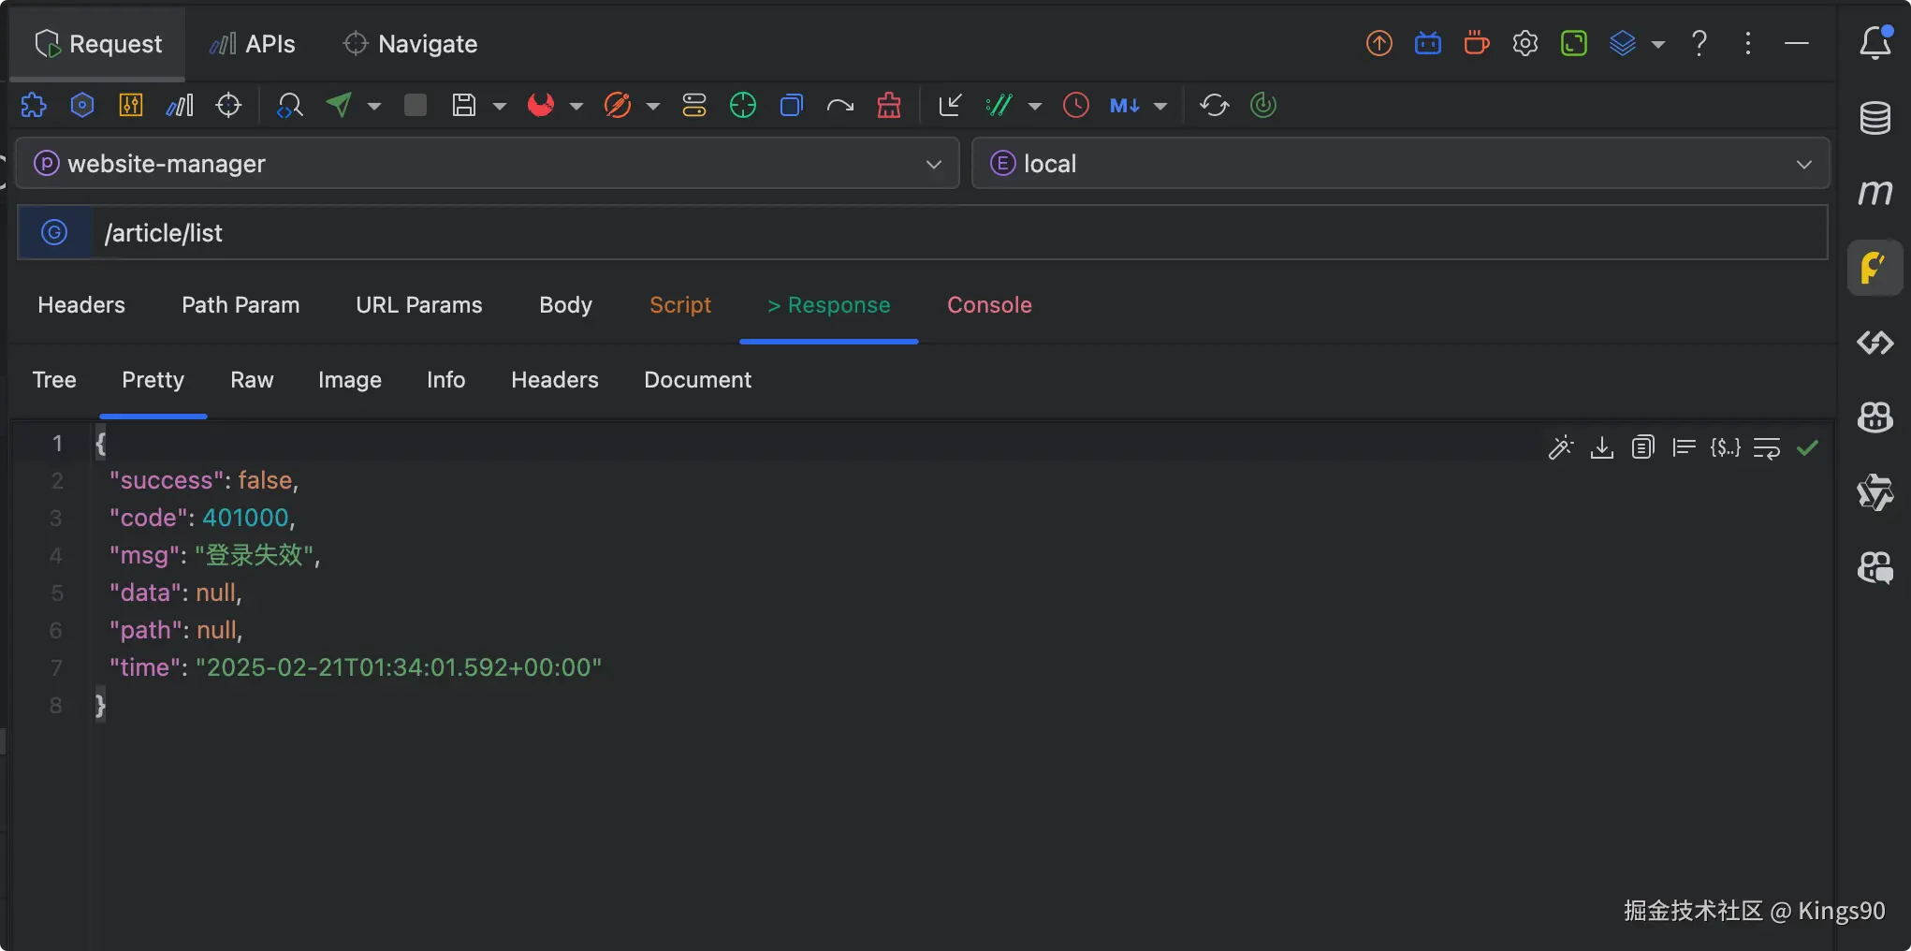1911x951 pixels.
Task: Download the response with download icon
Action: [1602, 447]
